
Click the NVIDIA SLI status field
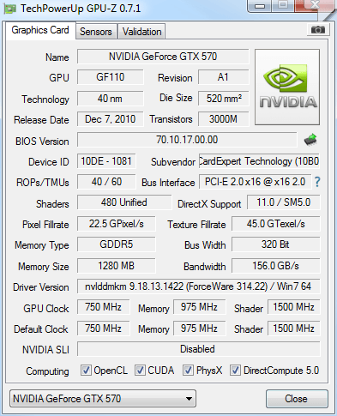coord(198,349)
